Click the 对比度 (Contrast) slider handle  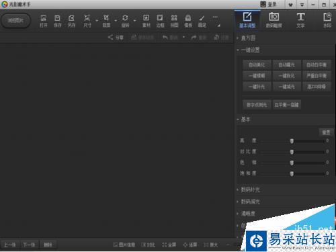pyautogui.click(x=292, y=152)
